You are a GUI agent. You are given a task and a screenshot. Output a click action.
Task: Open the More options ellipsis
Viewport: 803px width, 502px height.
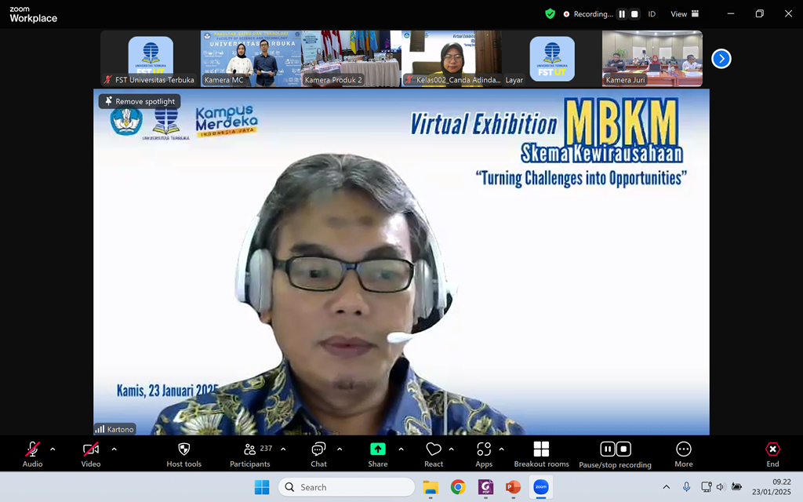[x=683, y=449]
